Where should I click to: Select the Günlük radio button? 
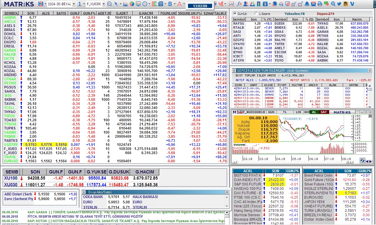tap(235, 14)
